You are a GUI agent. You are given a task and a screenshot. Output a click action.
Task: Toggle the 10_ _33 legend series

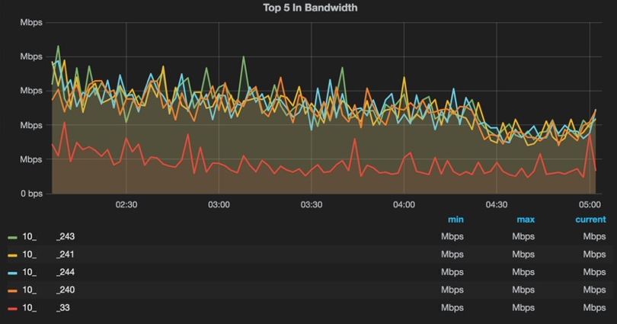coord(46,307)
